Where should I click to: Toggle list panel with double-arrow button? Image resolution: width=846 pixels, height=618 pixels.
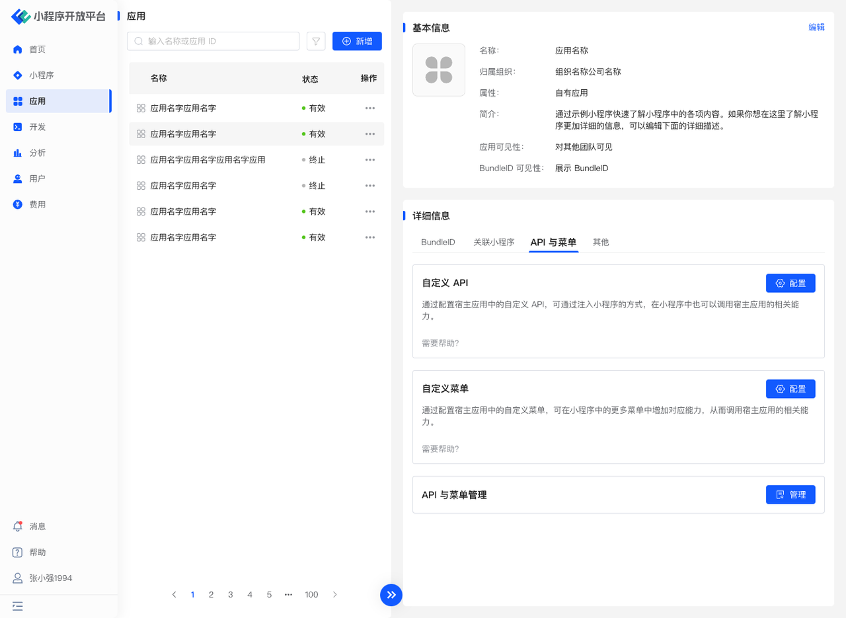click(391, 595)
